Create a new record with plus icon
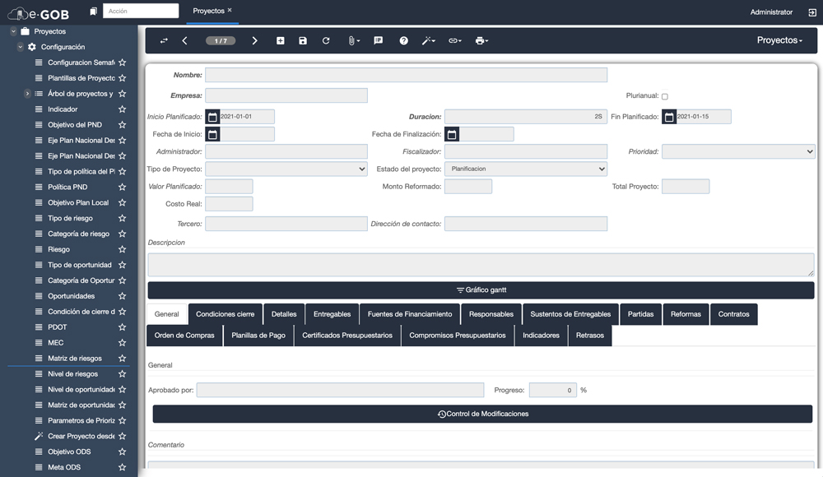The image size is (823, 477). (x=280, y=40)
